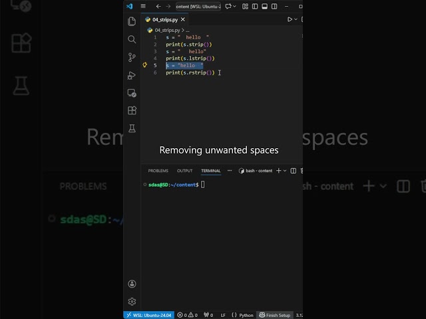Open problems from errors and warnings count
The height and width of the screenshot is (319, 426).
pos(187,315)
